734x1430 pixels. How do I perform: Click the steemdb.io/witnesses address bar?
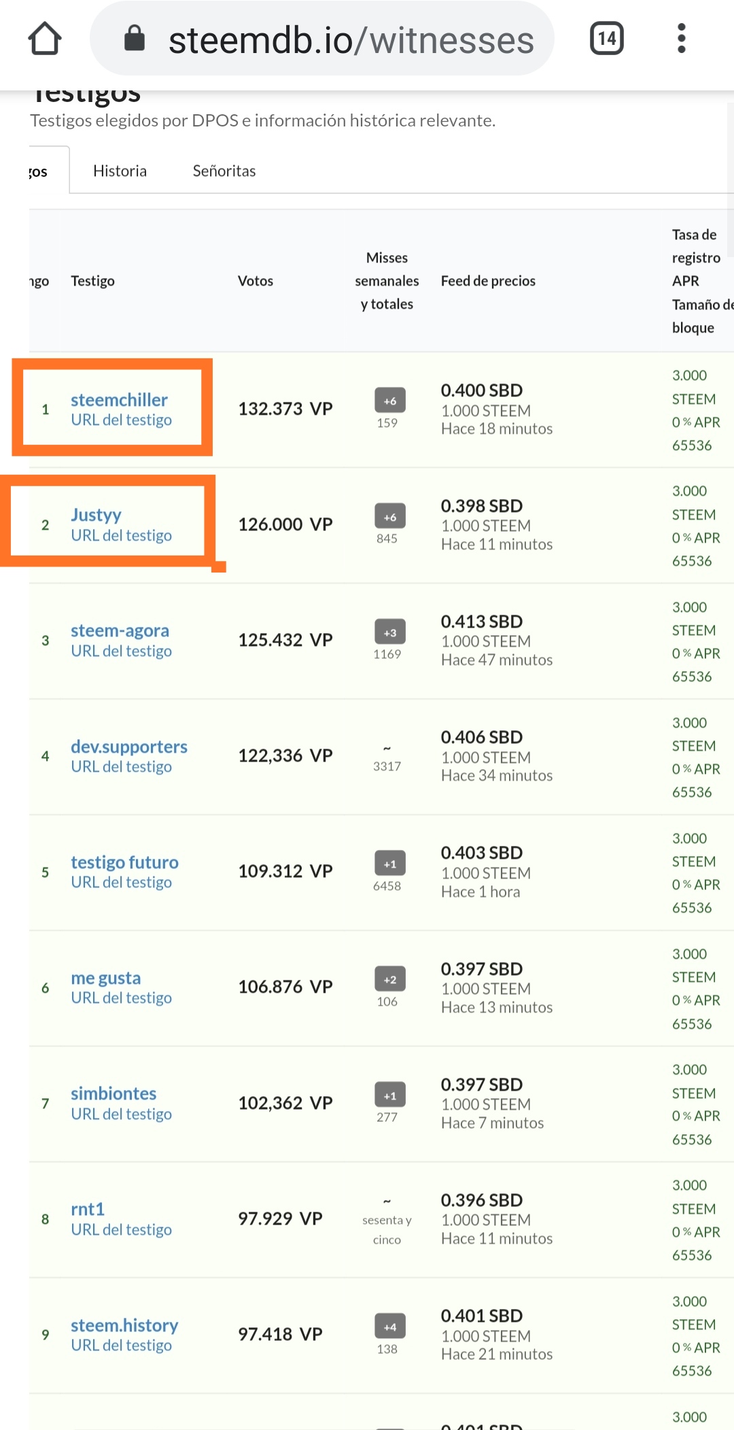[322, 39]
